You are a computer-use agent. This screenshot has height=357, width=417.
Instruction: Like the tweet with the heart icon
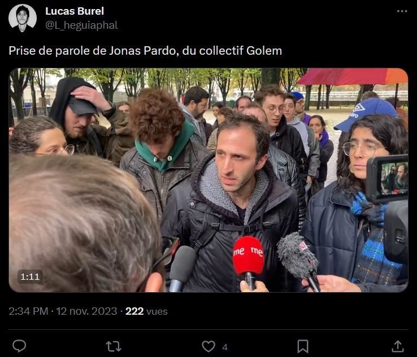[208, 346]
